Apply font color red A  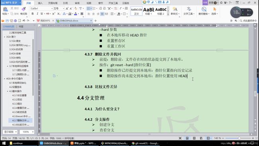pyautogui.click(x=75, y=14)
